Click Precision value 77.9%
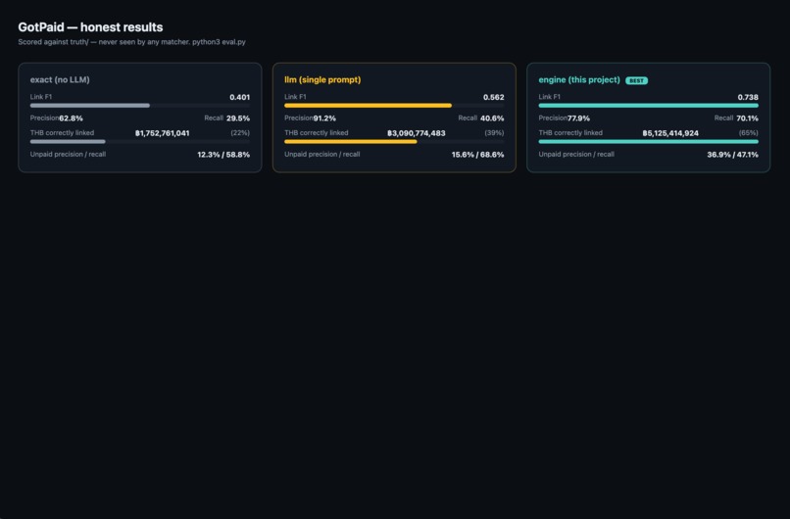 tap(578, 118)
